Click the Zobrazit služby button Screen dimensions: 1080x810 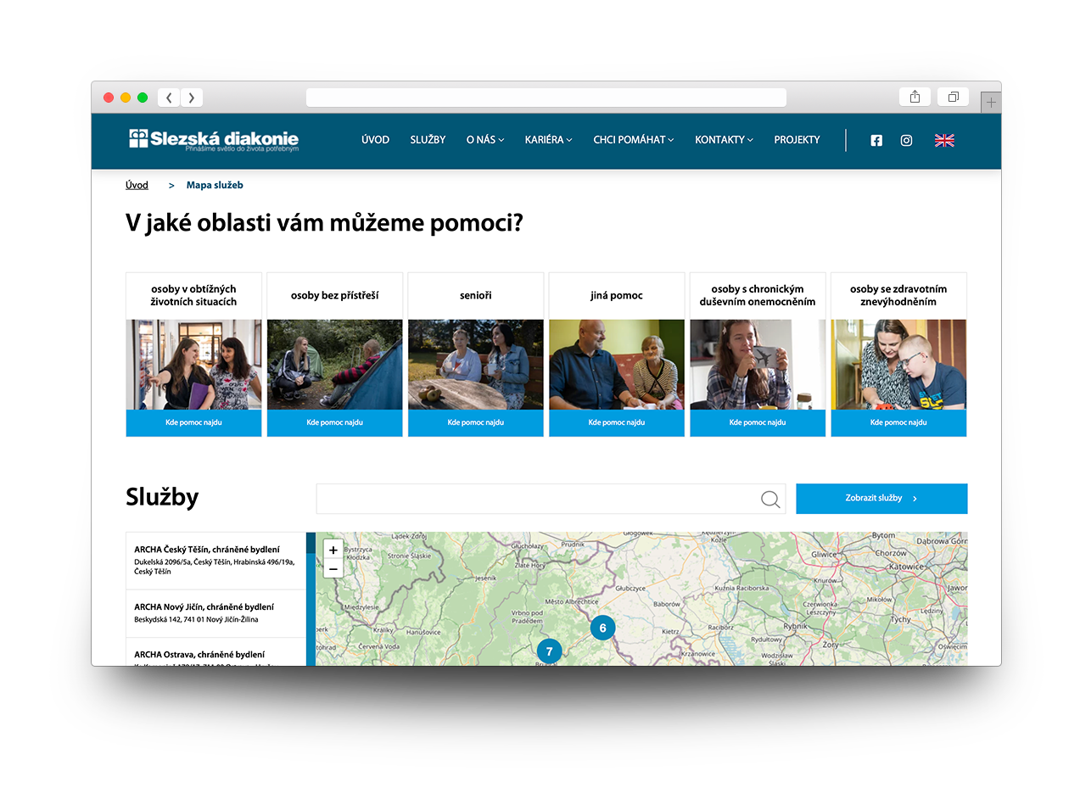(x=881, y=499)
